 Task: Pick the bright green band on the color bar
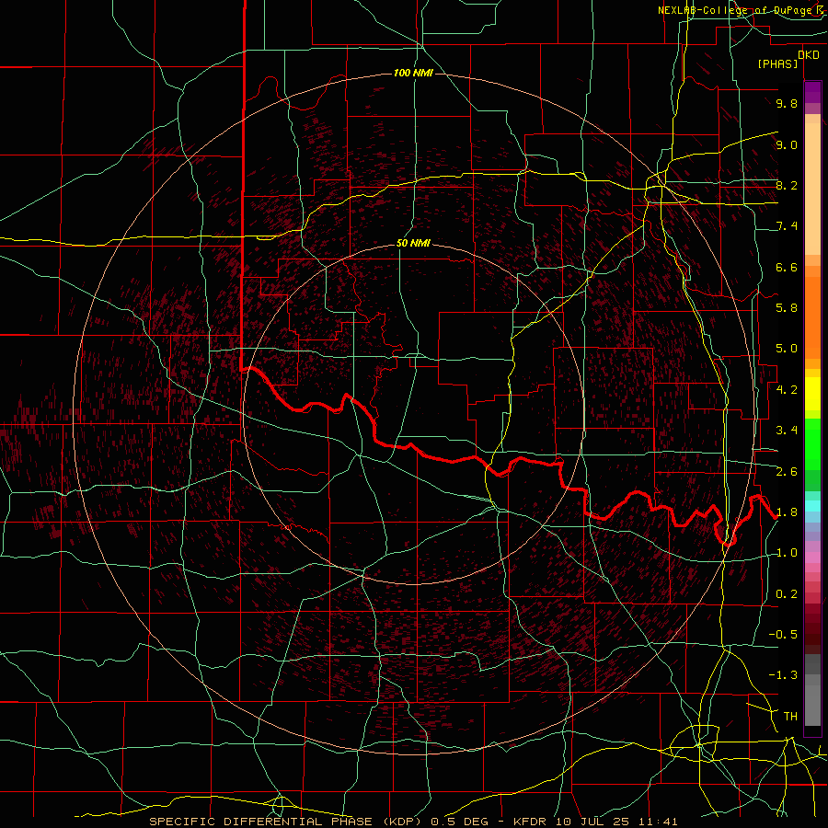point(812,443)
